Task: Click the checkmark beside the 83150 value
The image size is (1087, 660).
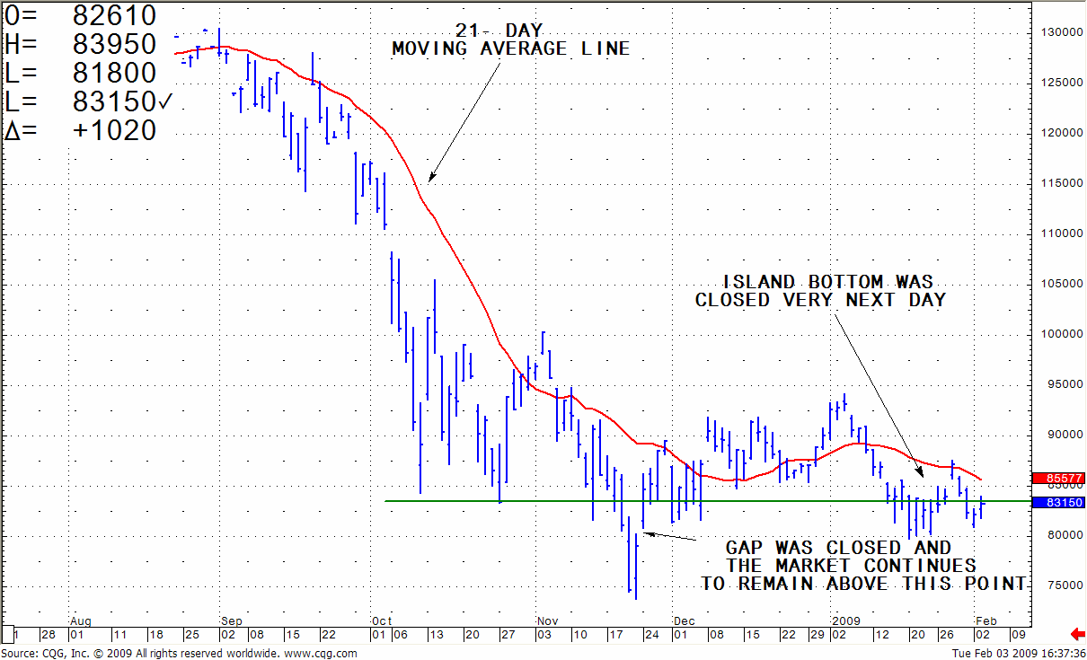Action: 164,102
